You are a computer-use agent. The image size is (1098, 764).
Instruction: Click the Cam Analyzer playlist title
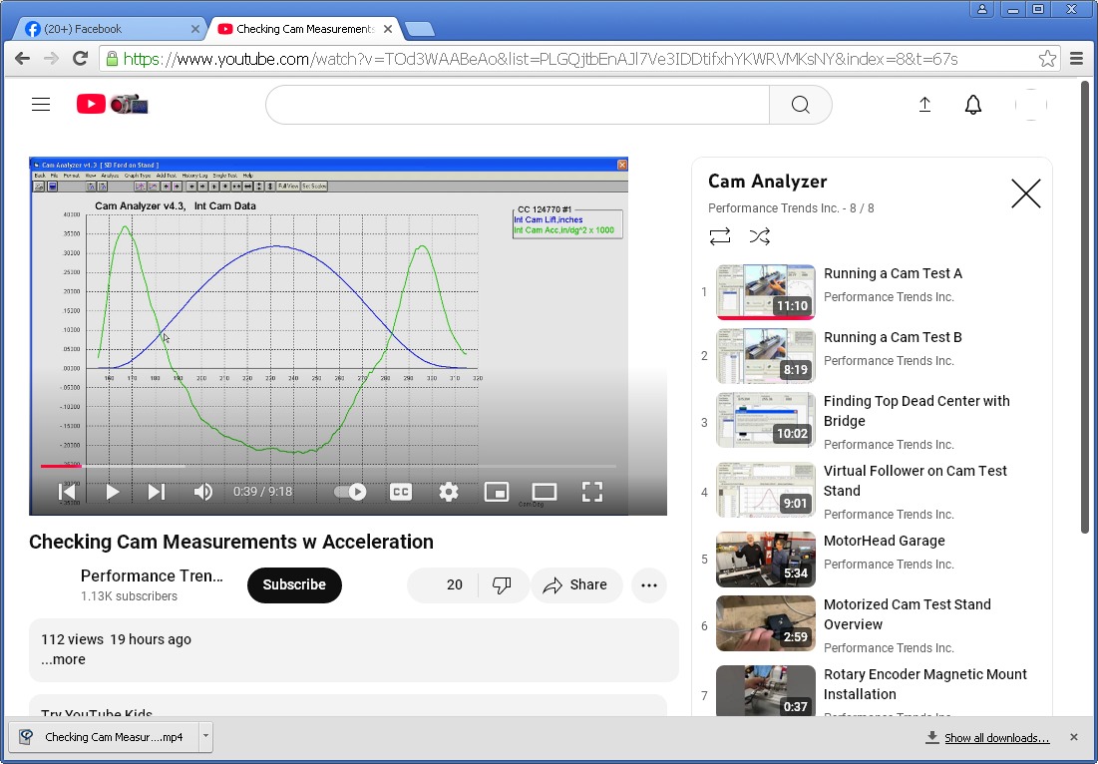tap(768, 182)
